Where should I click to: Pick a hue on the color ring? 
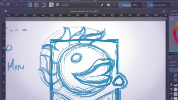point(175,33)
